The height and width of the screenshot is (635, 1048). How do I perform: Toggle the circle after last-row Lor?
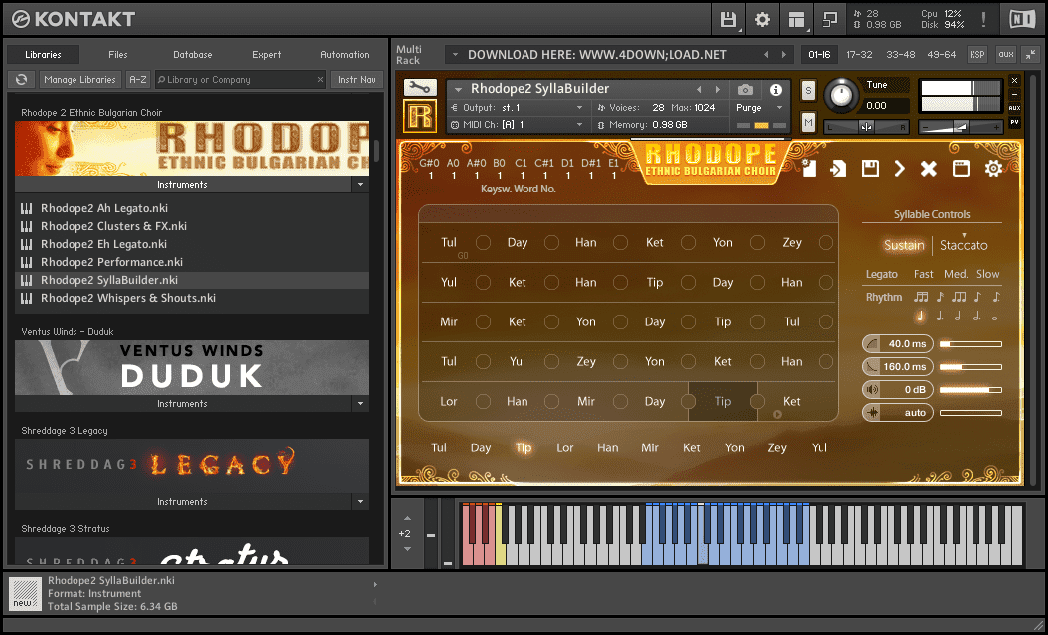tap(483, 401)
